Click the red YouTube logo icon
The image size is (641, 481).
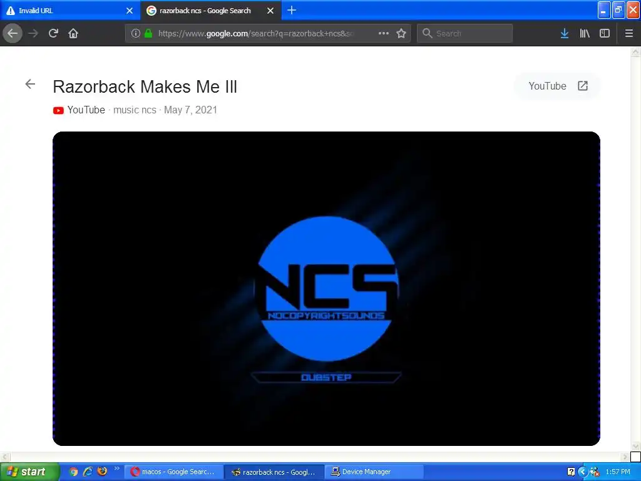point(58,110)
